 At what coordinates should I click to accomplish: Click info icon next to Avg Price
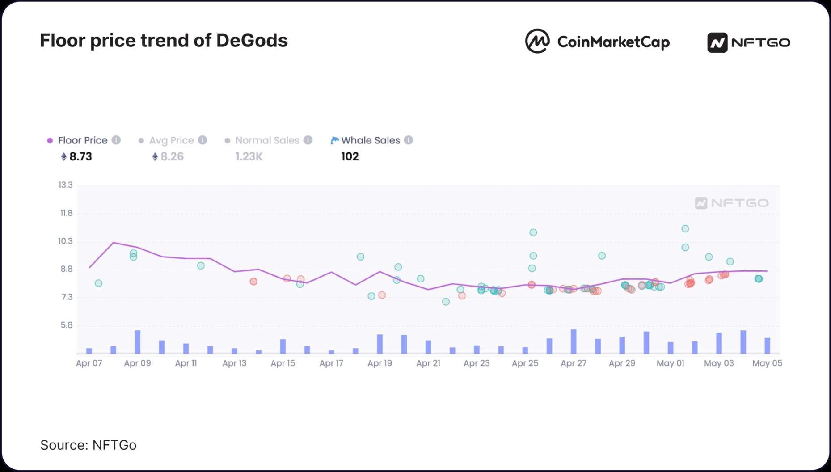click(202, 140)
